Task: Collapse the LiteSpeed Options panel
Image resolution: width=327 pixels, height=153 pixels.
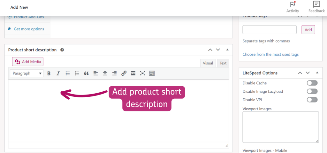Action: [x=317, y=73]
